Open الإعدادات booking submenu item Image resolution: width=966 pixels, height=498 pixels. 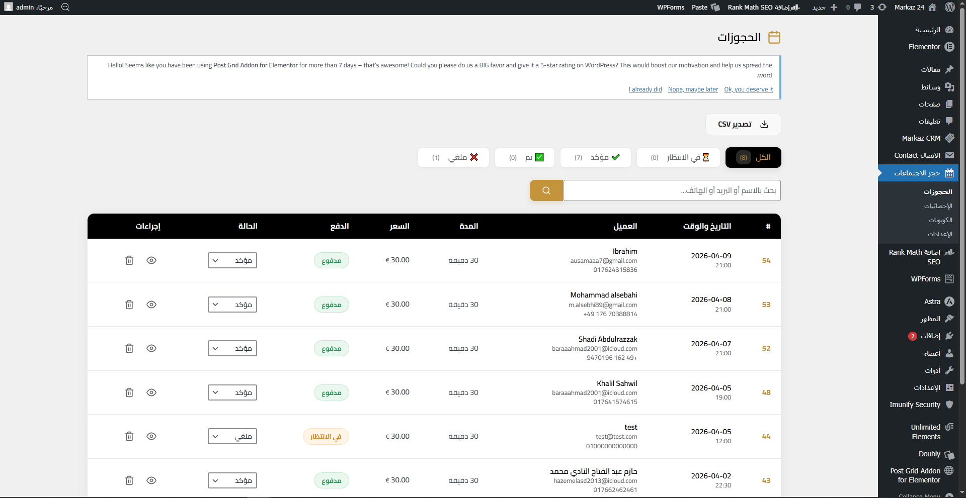(940, 234)
